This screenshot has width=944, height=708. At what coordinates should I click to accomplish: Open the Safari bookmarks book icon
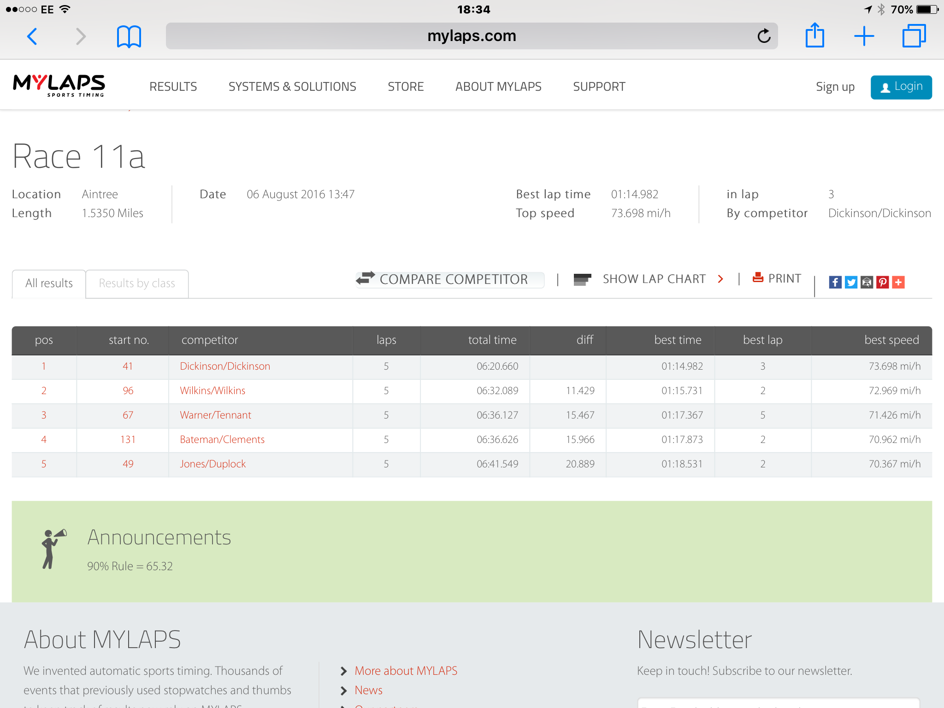tap(129, 36)
